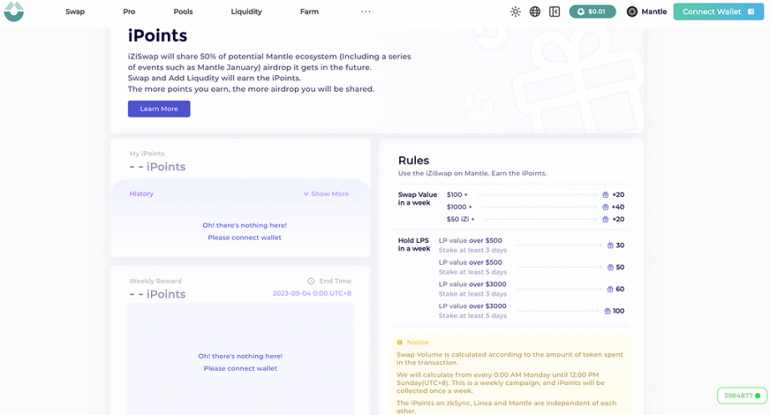The height and width of the screenshot is (415, 770).
Task: Open the Mantle network selector
Action: click(x=646, y=12)
